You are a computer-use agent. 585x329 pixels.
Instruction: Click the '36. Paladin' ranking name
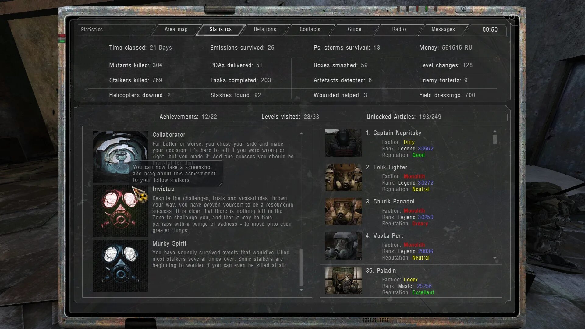click(381, 271)
